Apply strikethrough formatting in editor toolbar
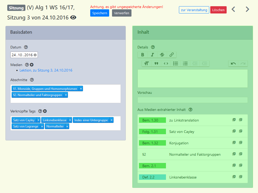 tap(162, 55)
